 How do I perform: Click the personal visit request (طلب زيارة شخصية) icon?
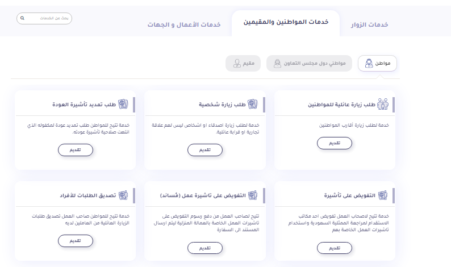coord(253,105)
